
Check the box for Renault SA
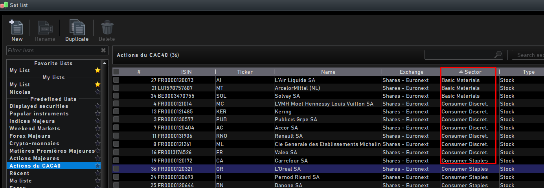(116, 136)
